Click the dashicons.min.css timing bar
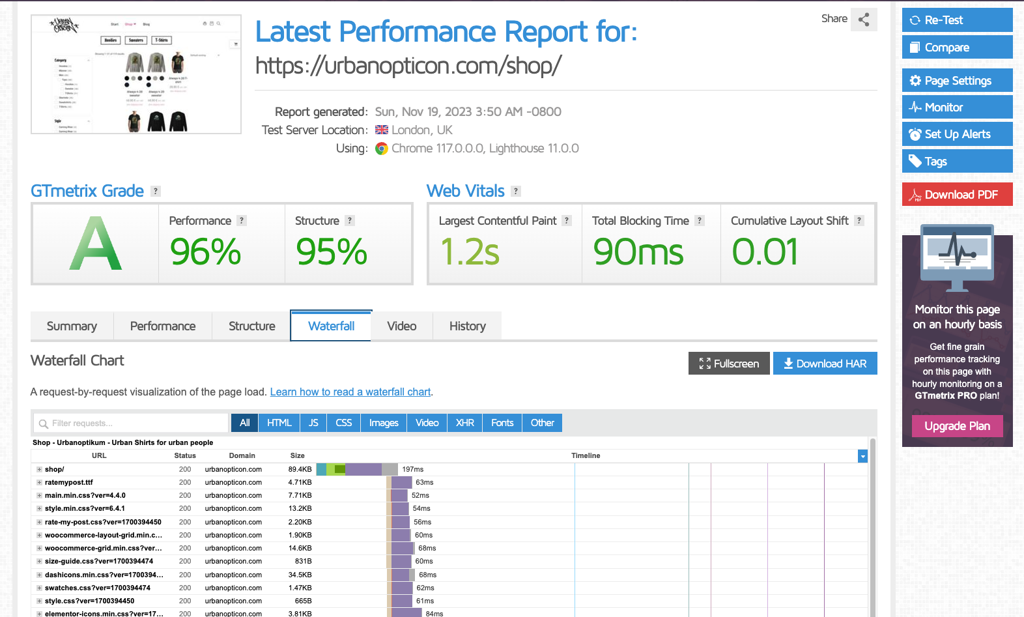This screenshot has width=1024, height=617. point(401,575)
